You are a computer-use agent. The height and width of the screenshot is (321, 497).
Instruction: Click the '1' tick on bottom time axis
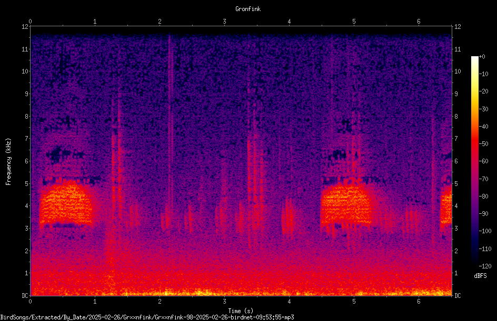[x=95, y=302]
